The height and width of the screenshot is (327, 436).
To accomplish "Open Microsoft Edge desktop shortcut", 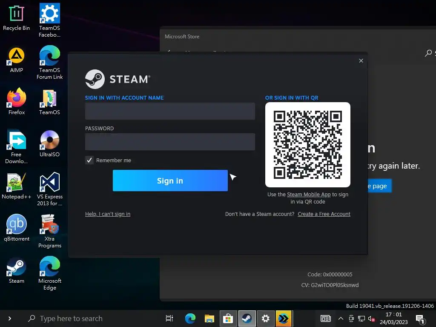I will [x=49, y=274].
